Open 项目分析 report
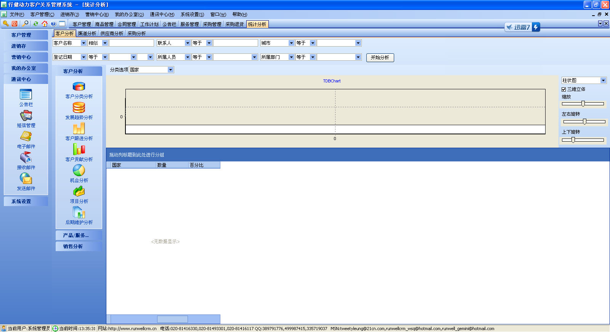Image resolution: width=610 pixels, height=332 pixels. point(79,195)
